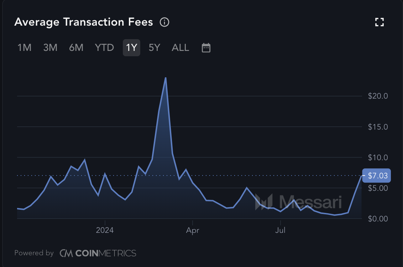Click the Average Transaction Fees heading
The width and height of the screenshot is (403, 267).
(84, 22)
